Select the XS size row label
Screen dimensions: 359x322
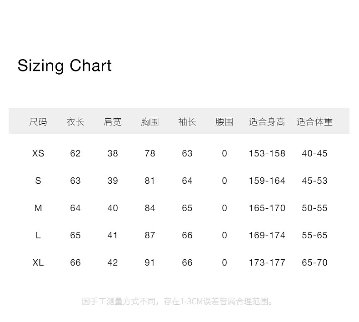pyautogui.click(x=38, y=154)
